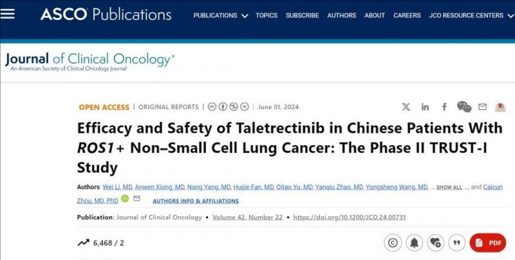Click the quotation-mark cite icon
The width and height of the screenshot is (515, 260).
pyautogui.click(x=457, y=243)
